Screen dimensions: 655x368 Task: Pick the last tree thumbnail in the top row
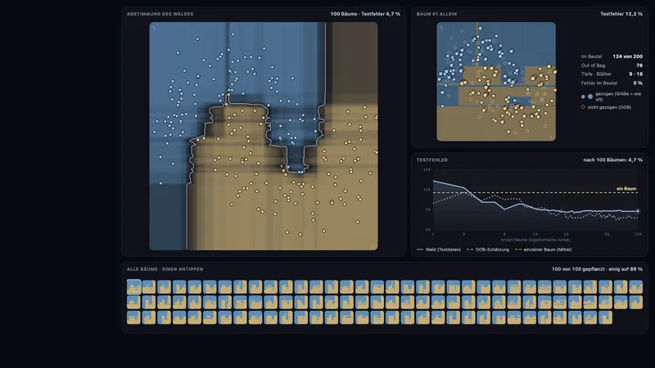[636, 287]
